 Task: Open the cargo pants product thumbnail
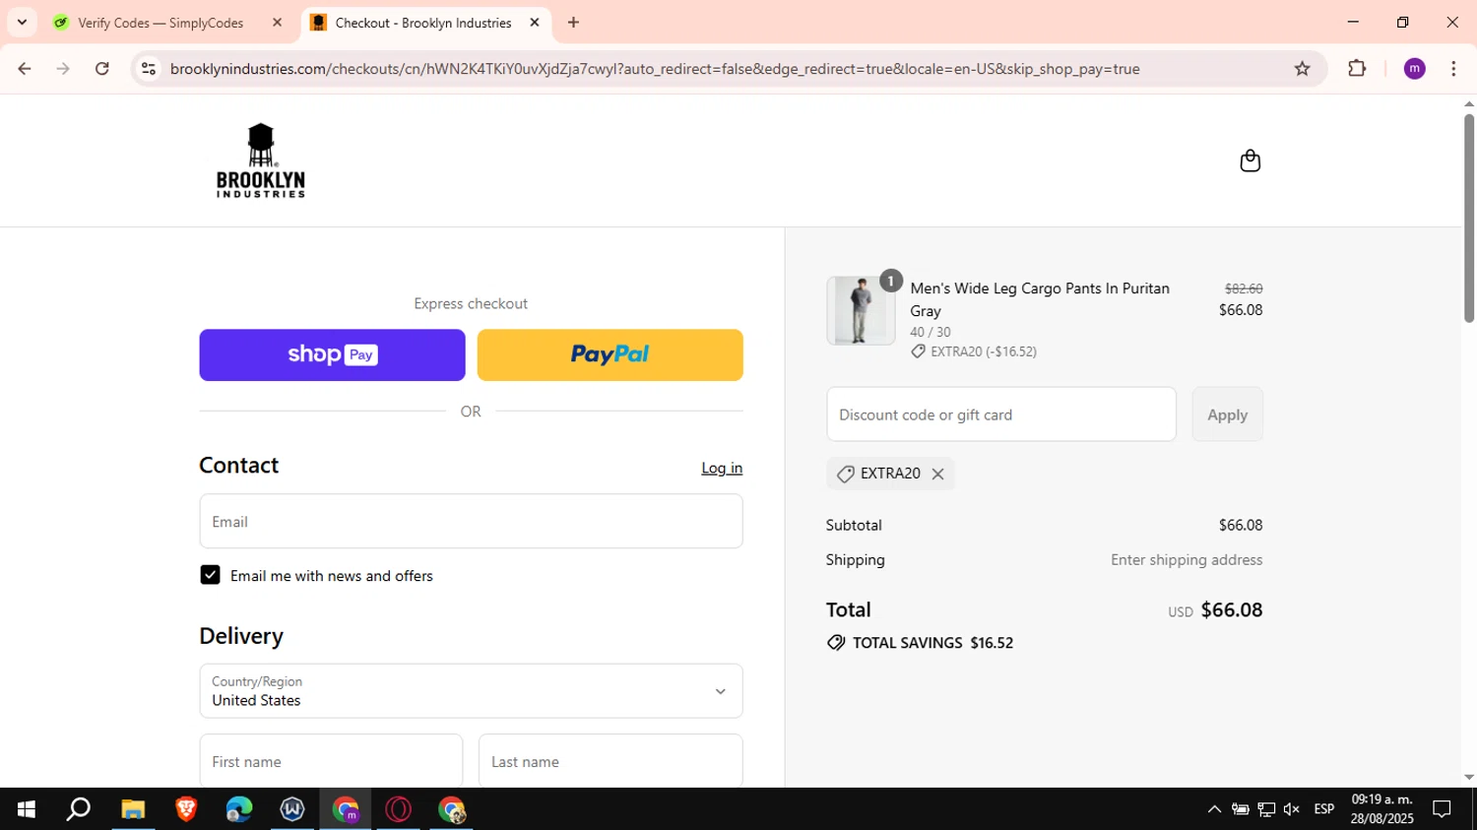pos(861,310)
